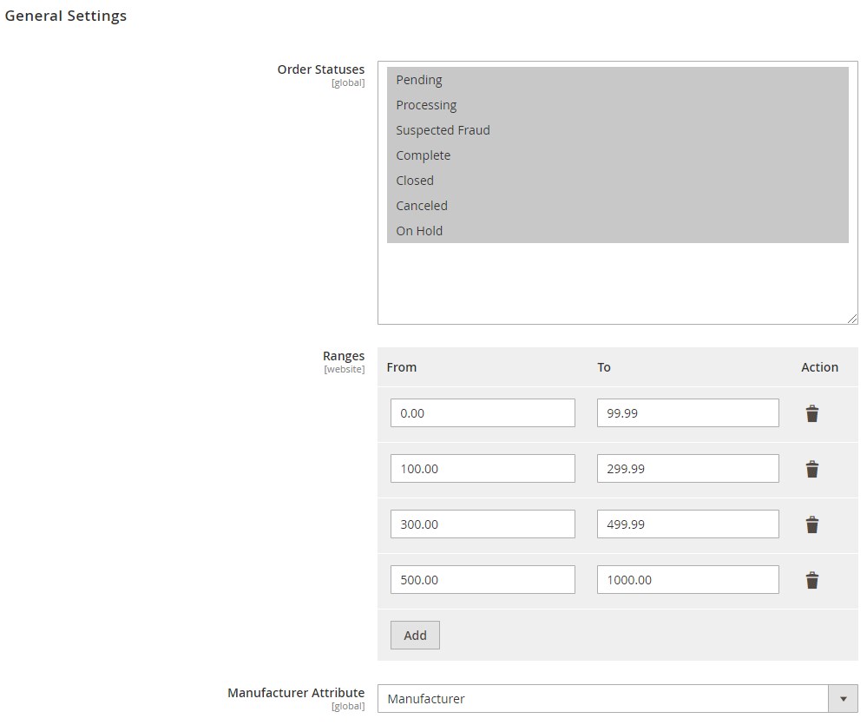Screen dimensions: 867x725
Task: Focus the To field containing 499.99
Action: tap(687, 524)
